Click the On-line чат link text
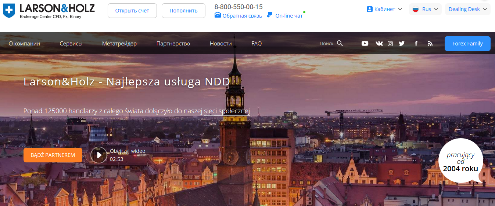Viewport: 495px width, 206px height. 289,16
